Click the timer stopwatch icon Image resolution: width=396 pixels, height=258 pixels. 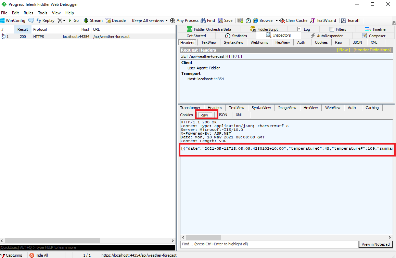(248, 21)
